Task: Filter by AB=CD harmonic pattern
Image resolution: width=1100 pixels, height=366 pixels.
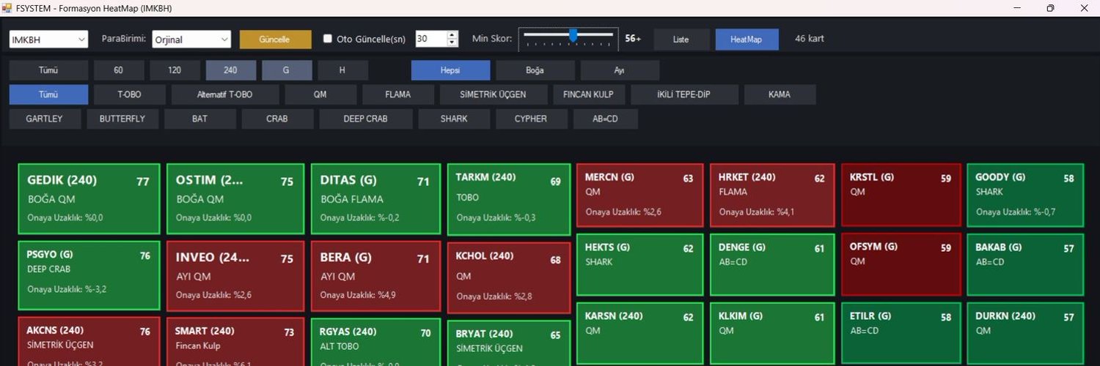Action: (x=606, y=119)
